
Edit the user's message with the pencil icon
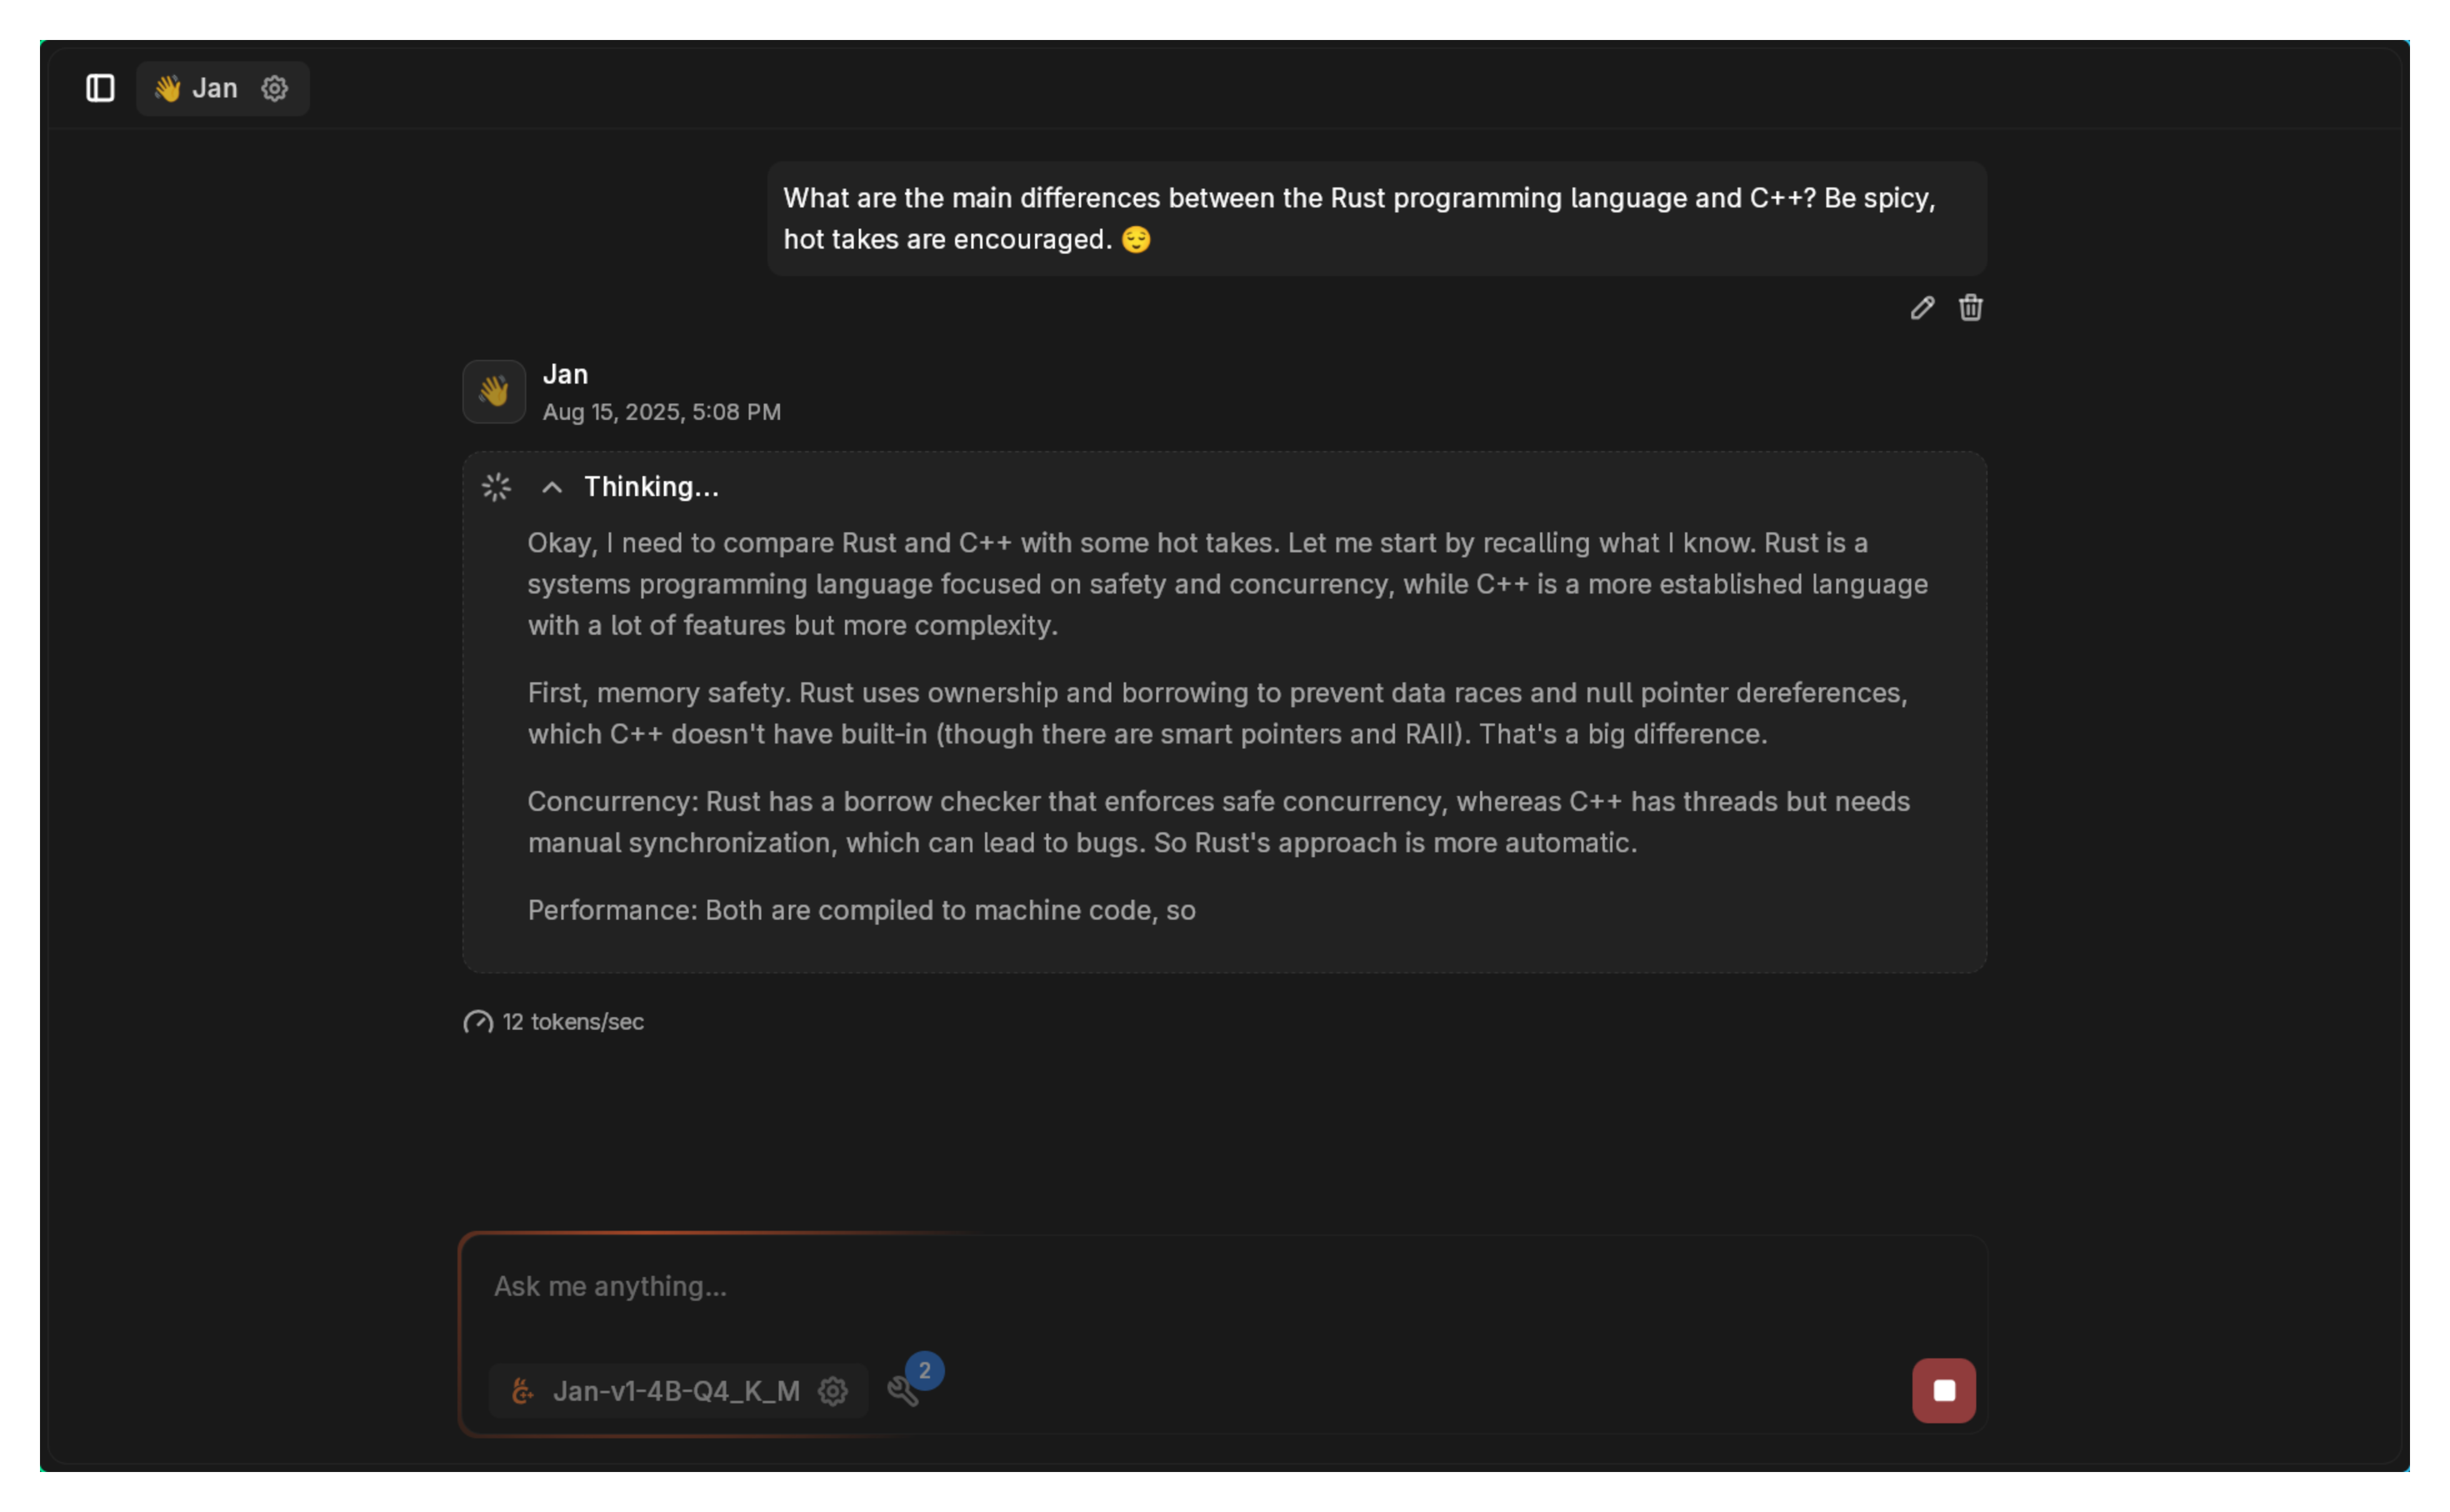[1921, 308]
